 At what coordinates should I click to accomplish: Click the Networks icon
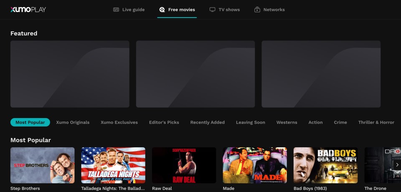[257, 10]
